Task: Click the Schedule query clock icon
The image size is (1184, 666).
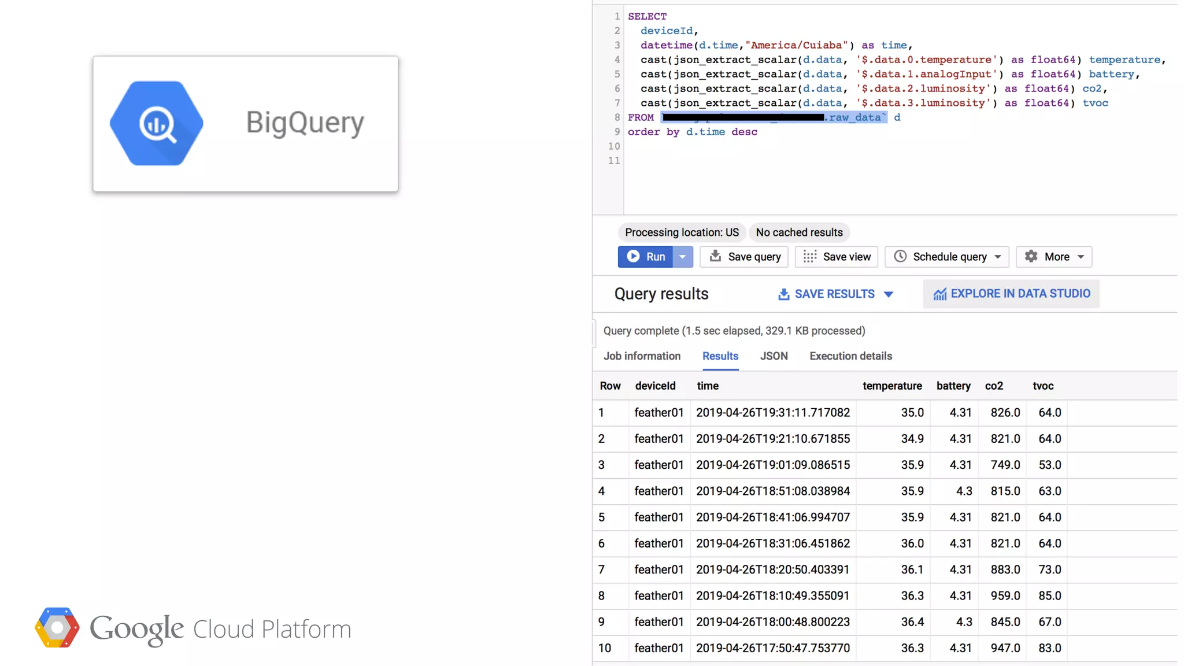Action: pos(900,256)
